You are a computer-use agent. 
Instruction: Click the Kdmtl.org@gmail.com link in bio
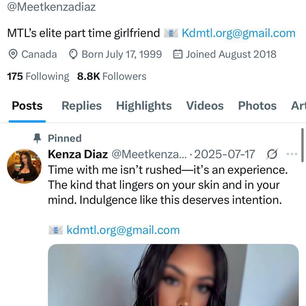point(238,33)
